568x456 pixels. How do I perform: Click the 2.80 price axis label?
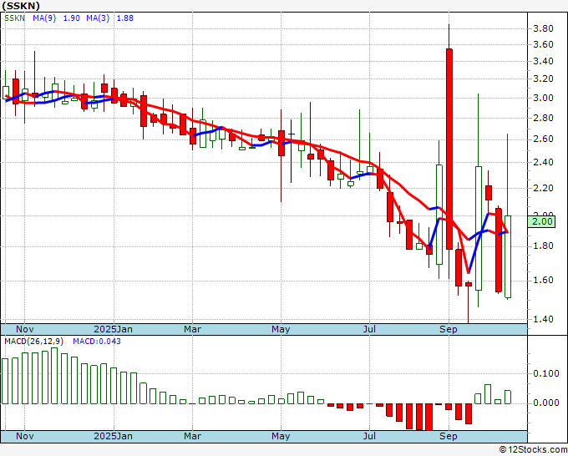pos(543,118)
